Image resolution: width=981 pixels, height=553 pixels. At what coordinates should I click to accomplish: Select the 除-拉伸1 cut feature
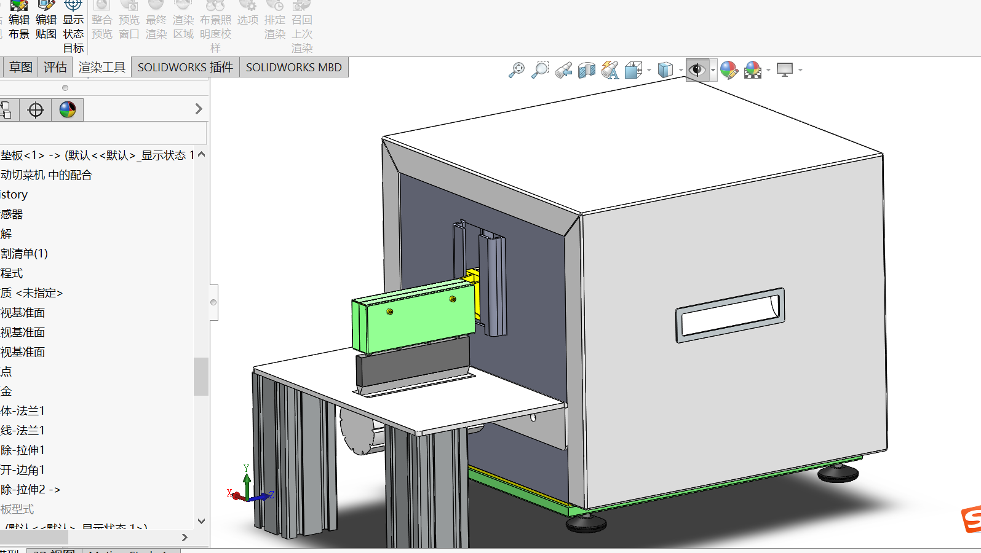point(23,450)
